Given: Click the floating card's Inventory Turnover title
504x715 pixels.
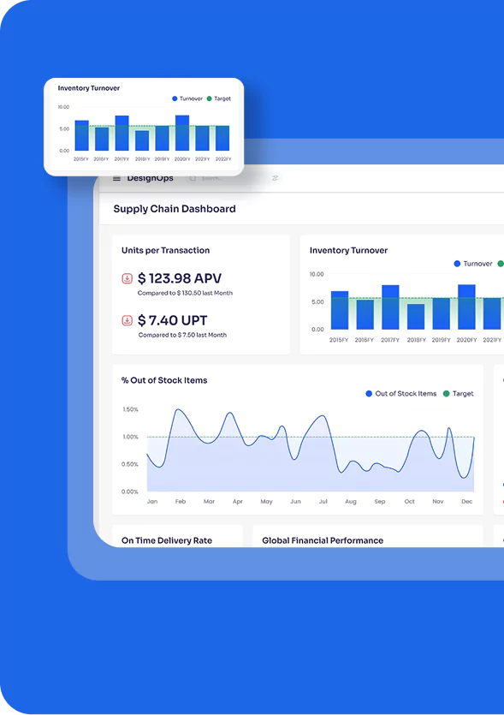Looking at the screenshot, I should coord(89,88).
